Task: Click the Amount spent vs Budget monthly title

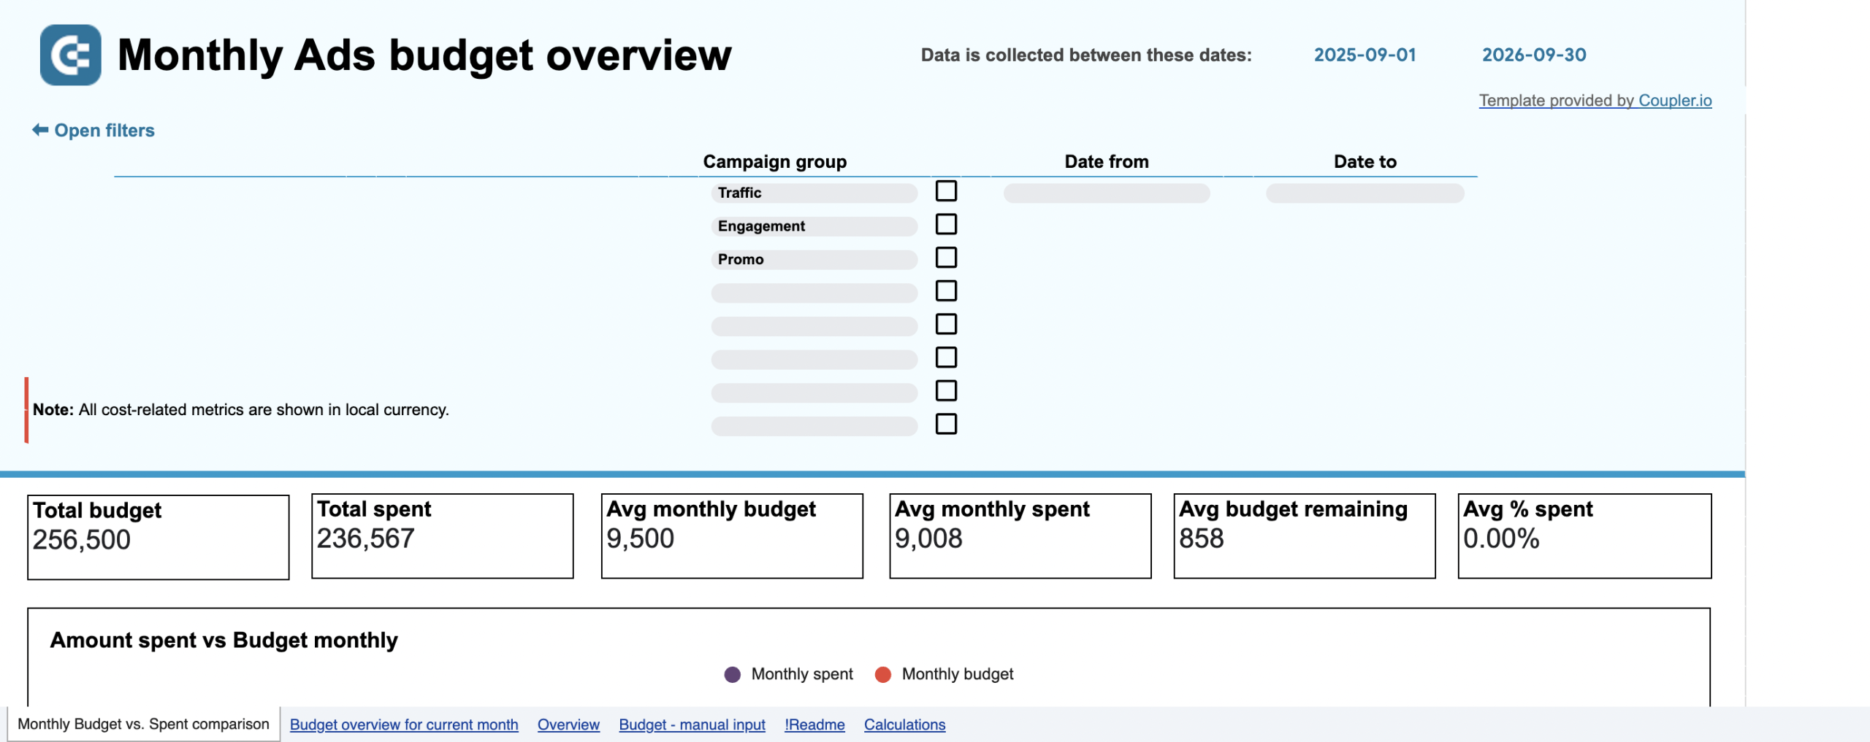Action: coord(224,640)
